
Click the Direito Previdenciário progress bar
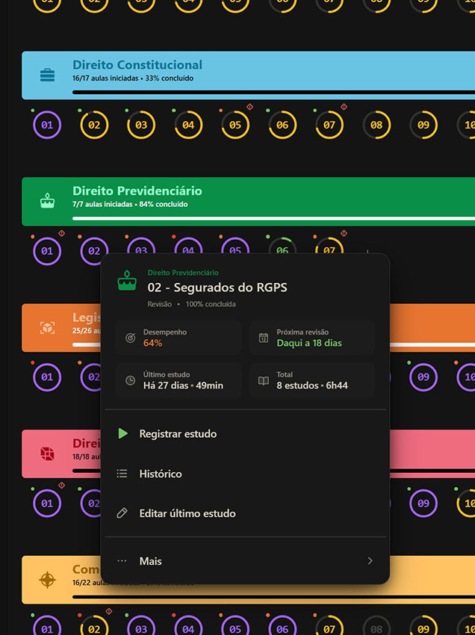(274, 219)
